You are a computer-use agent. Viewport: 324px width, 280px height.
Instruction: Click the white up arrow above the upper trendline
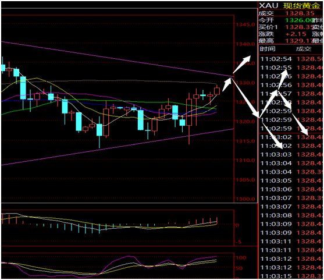(242, 64)
